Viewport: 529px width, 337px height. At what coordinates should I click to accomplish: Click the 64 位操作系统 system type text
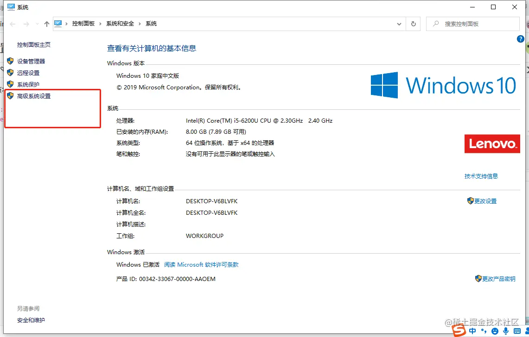click(230, 143)
